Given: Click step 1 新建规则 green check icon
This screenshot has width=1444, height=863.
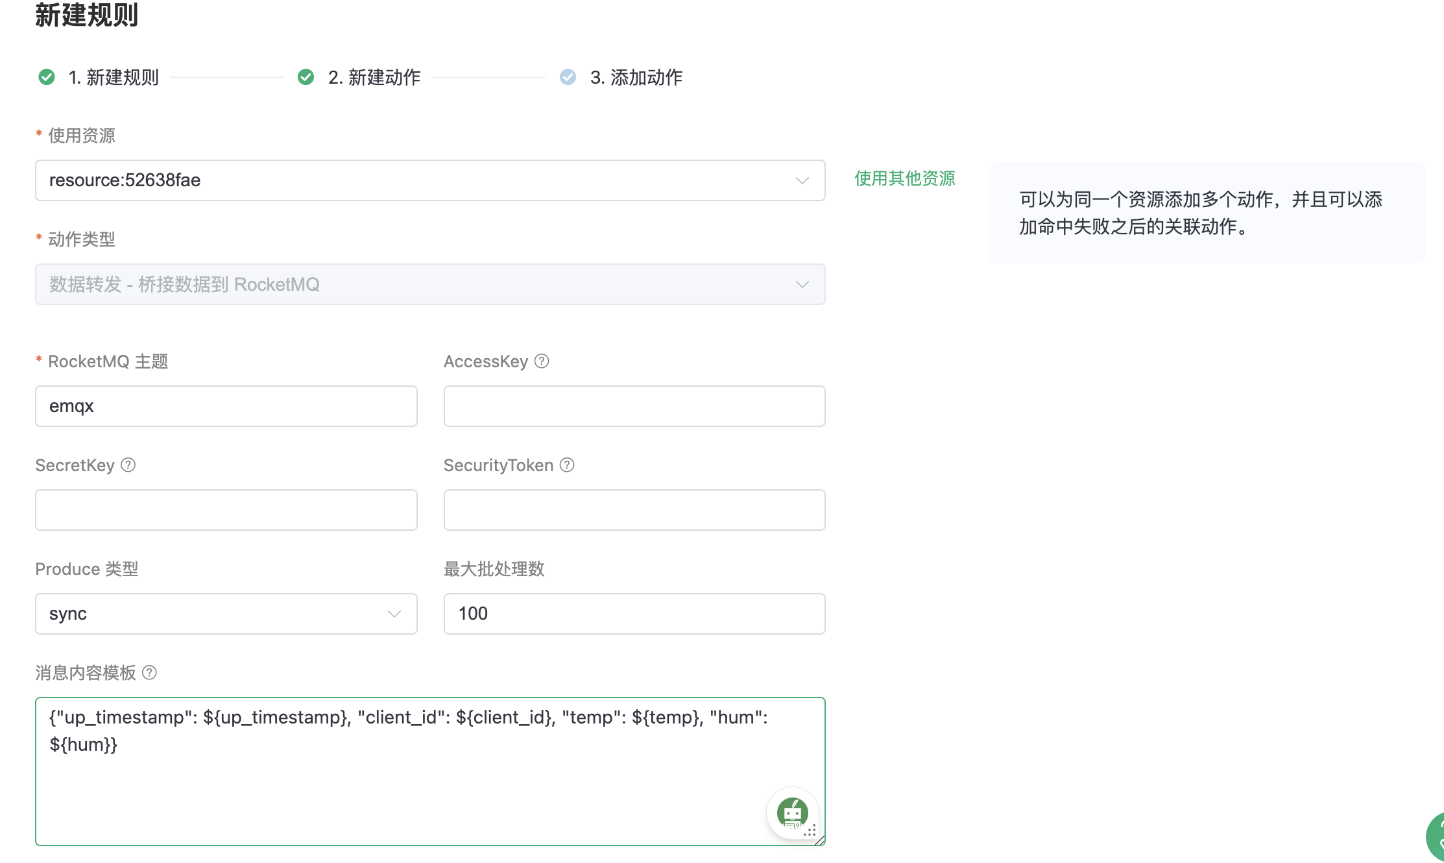Looking at the screenshot, I should coord(47,77).
